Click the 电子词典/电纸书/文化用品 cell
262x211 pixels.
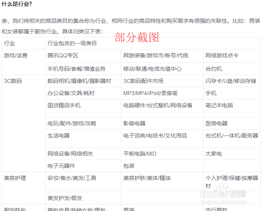tap(162, 138)
